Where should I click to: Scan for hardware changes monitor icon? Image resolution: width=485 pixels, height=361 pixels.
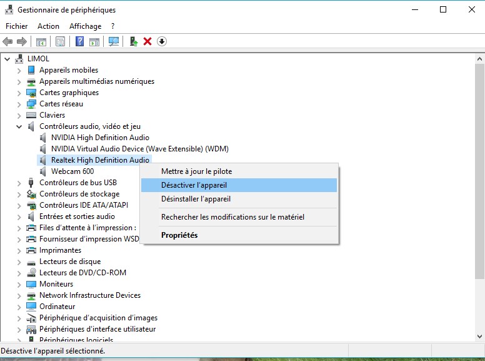click(114, 41)
